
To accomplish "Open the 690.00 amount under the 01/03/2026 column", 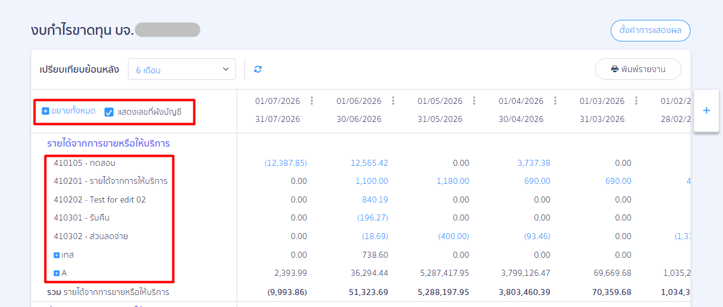I will click(617, 181).
